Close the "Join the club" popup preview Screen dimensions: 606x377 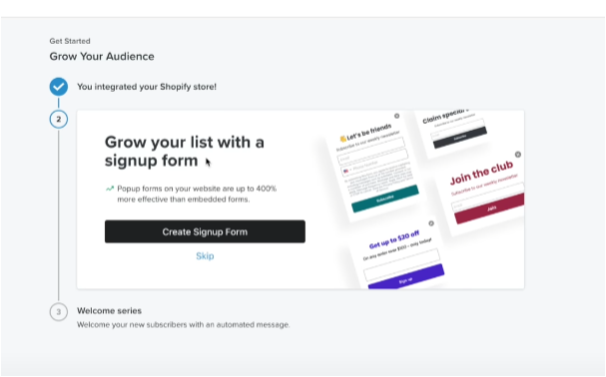pos(518,155)
